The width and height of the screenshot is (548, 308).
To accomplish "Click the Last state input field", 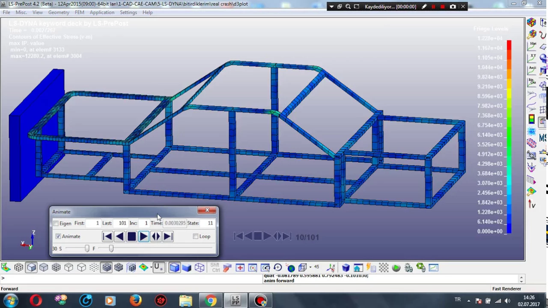I will click(121, 223).
